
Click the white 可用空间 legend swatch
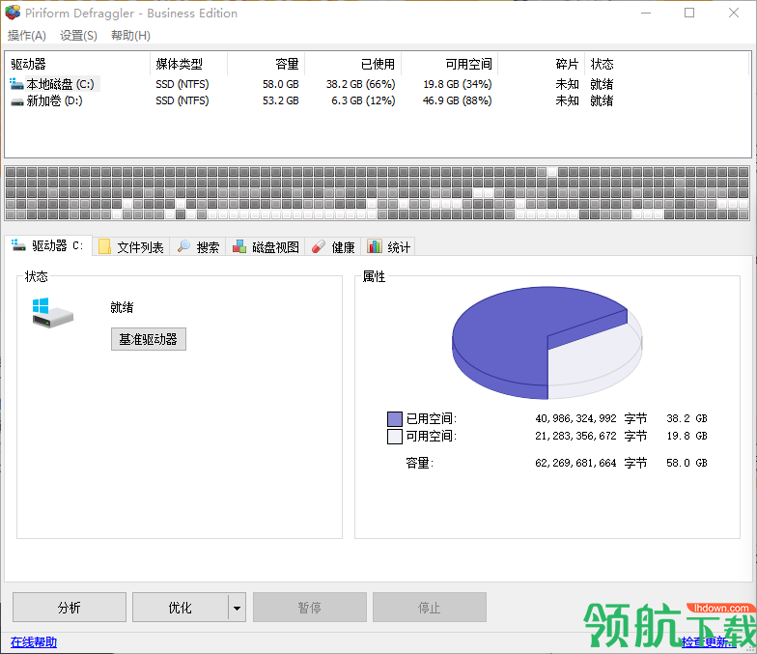394,437
